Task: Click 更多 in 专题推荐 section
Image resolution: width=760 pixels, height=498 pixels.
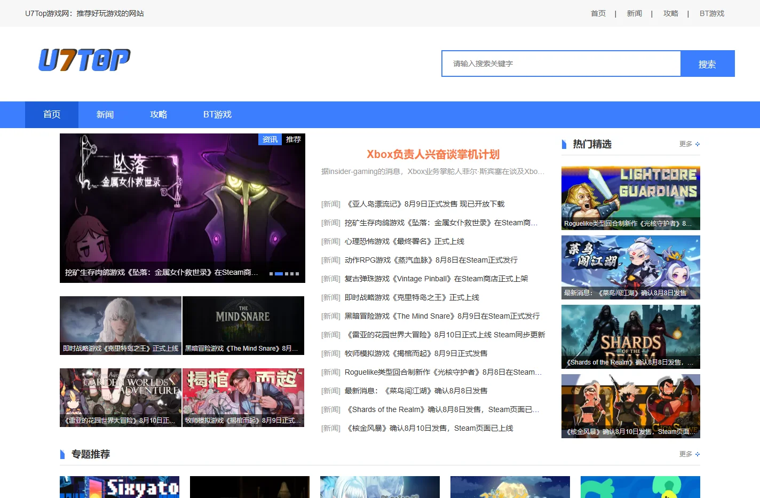Action: (x=690, y=454)
